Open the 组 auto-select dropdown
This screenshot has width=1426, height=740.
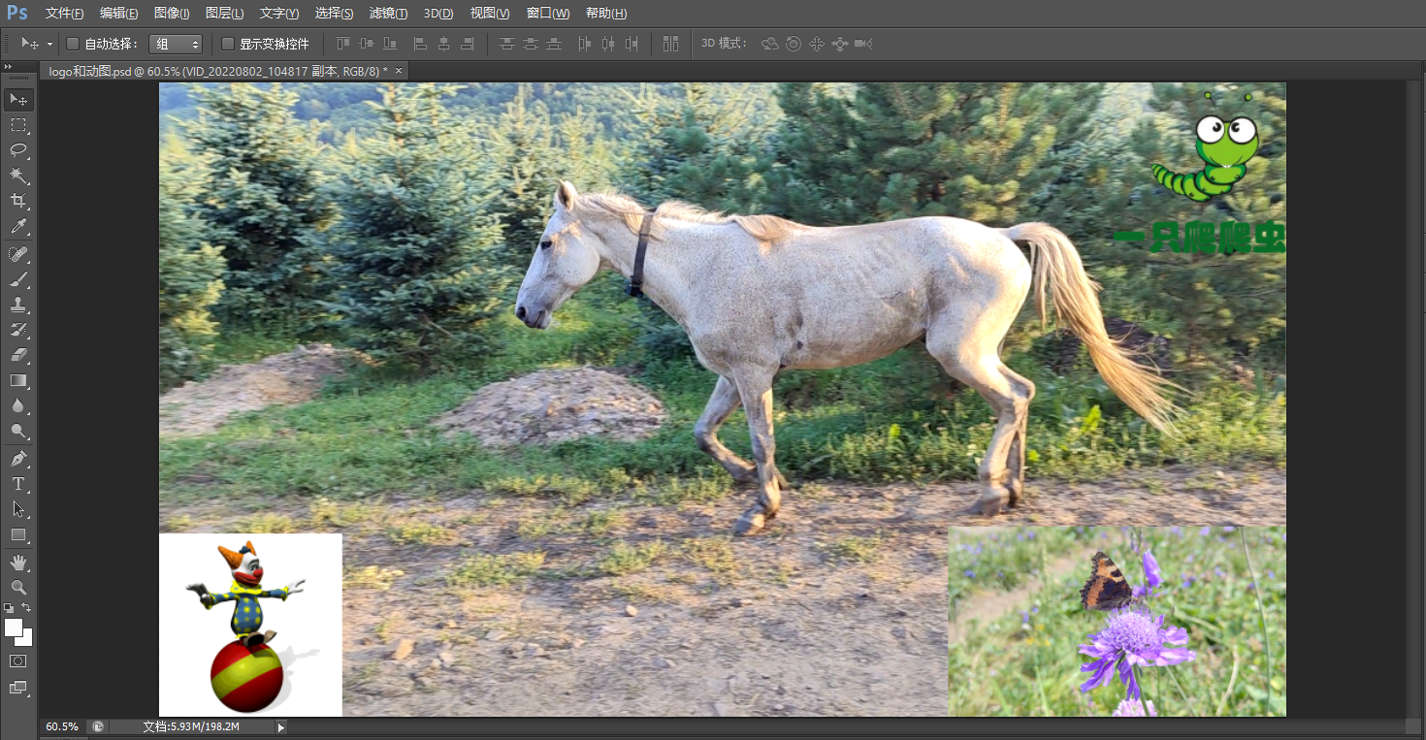176,44
